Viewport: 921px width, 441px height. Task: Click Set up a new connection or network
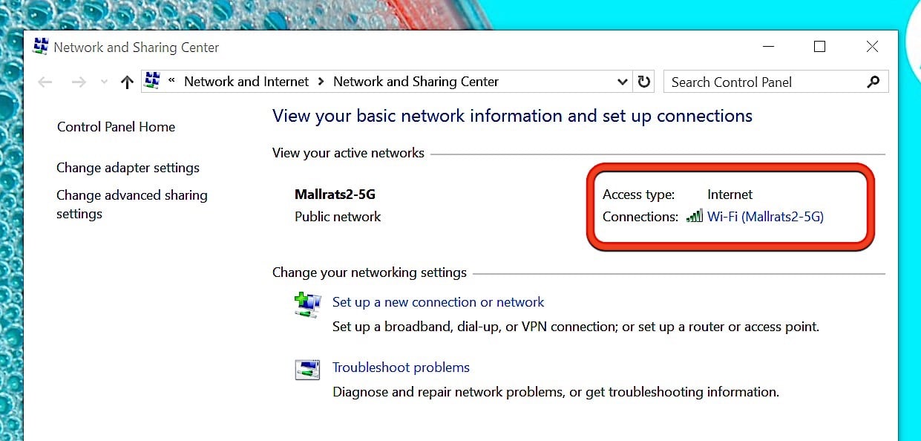(438, 302)
